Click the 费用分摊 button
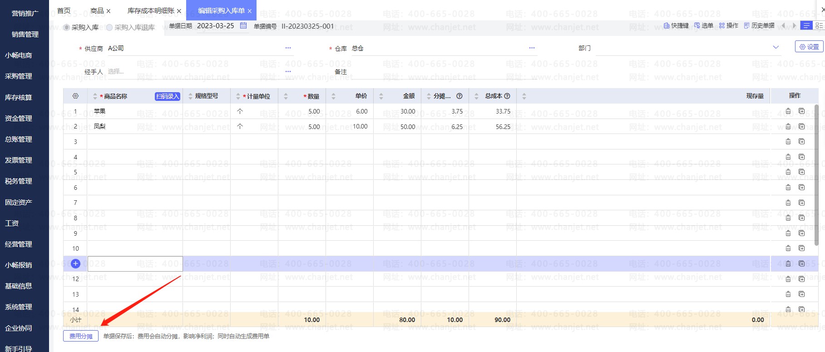Image resolution: width=825 pixels, height=352 pixels. pyautogui.click(x=81, y=336)
